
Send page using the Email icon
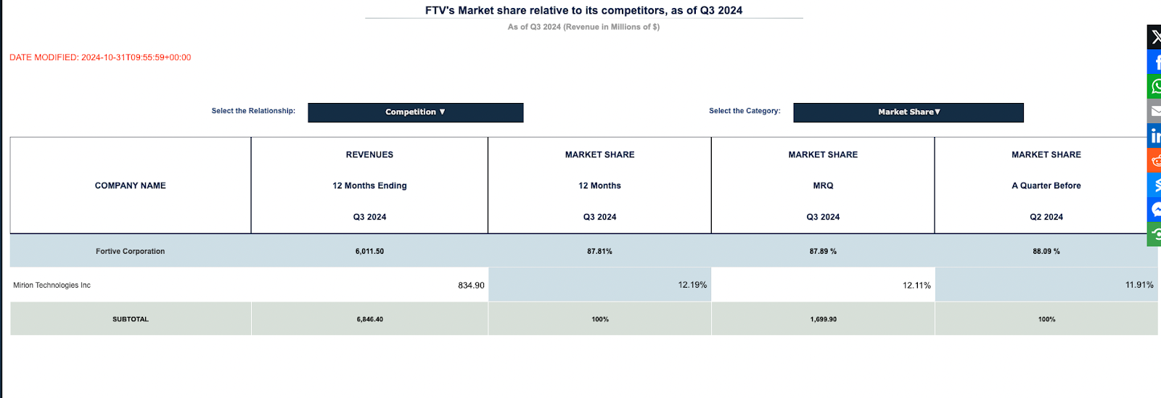pyautogui.click(x=1154, y=111)
